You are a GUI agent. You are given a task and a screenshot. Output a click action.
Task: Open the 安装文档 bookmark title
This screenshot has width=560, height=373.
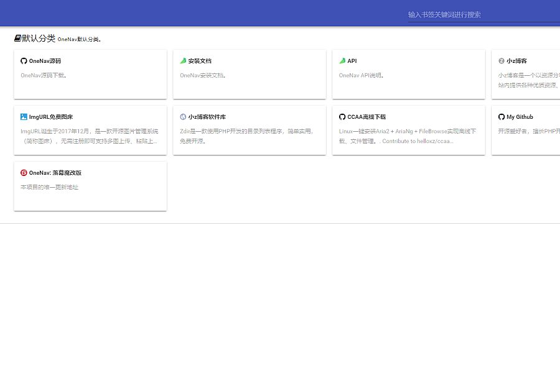[200, 61]
